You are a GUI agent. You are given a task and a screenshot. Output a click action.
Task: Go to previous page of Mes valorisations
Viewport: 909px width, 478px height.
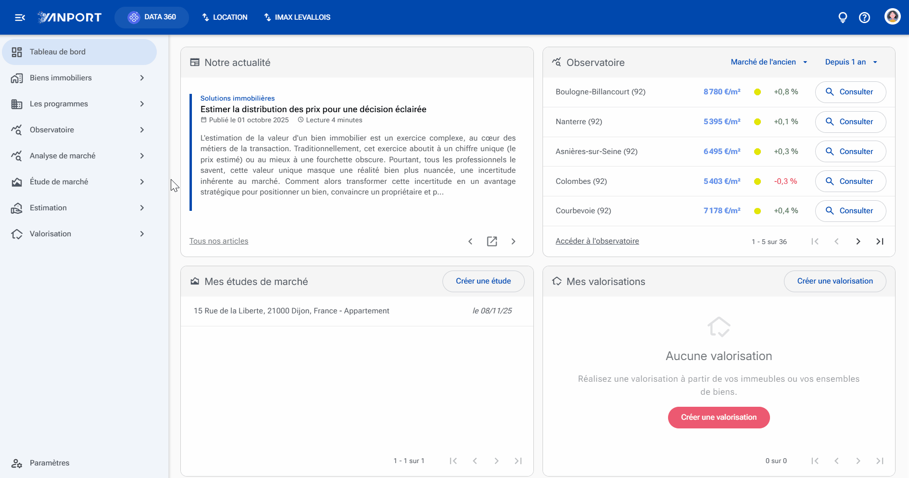[x=836, y=461]
